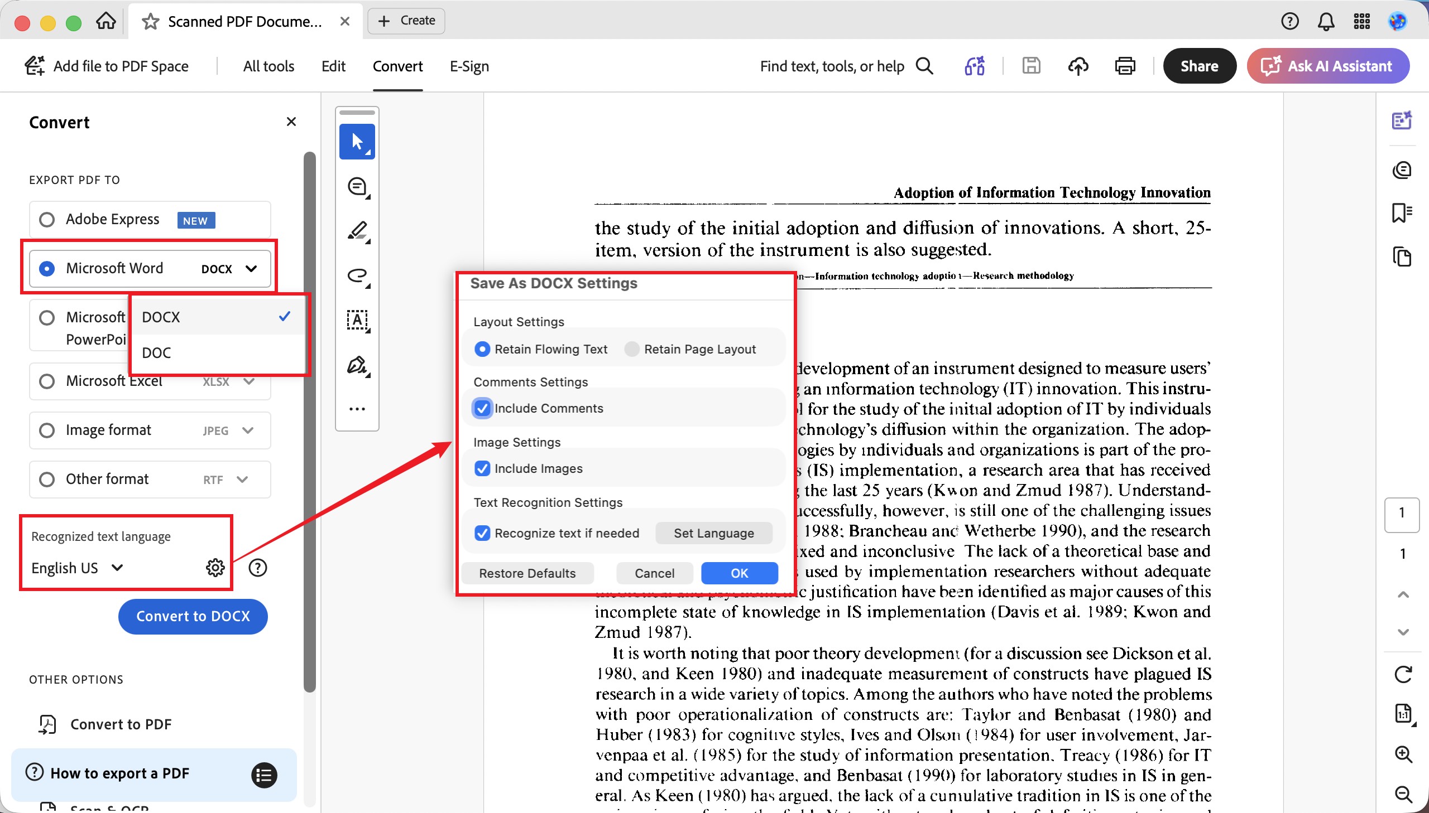Viewport: 1429px width, 813px height.
Task: Star the Scanned PDF Document tab
Action: point(150,22)
